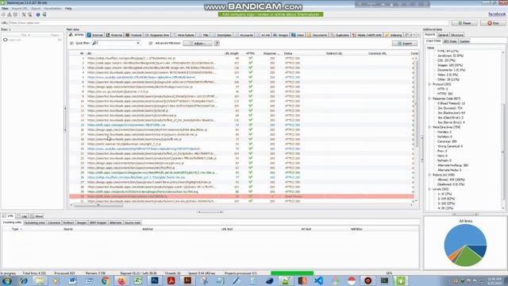508x286 pixels.
Task: Open the Help menu
Action: pos(68,9)
